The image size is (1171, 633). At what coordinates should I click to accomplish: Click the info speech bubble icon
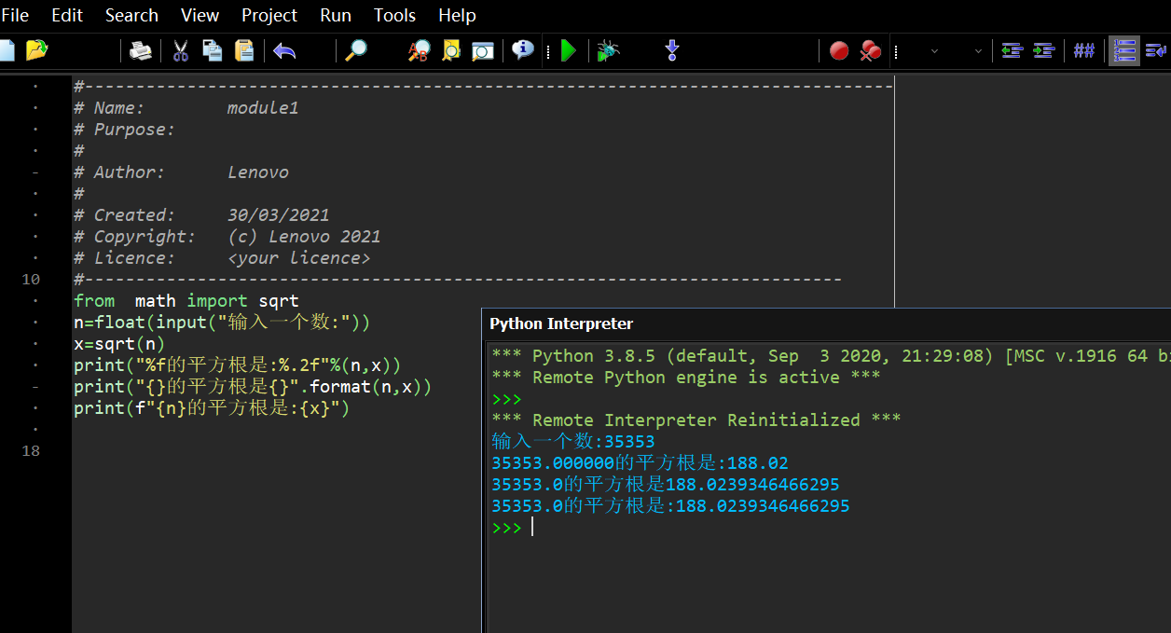pyautogui.click(x=523, y=50)
